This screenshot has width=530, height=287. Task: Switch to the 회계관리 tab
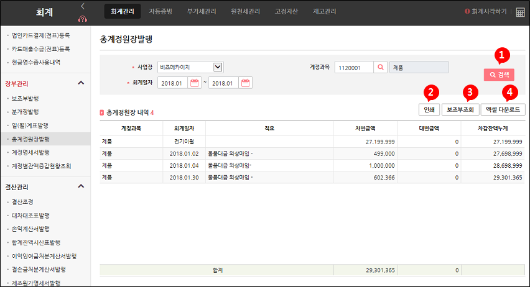click(123, 11)
